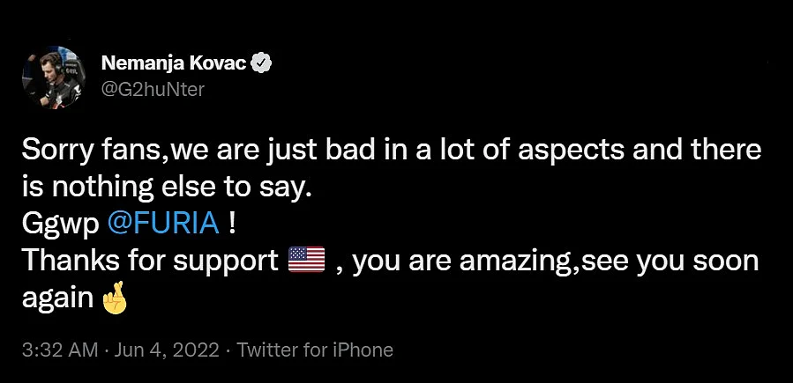
Task: Open the round profile avatar photo
Action: pyautogui.click(x=54, y=77)
